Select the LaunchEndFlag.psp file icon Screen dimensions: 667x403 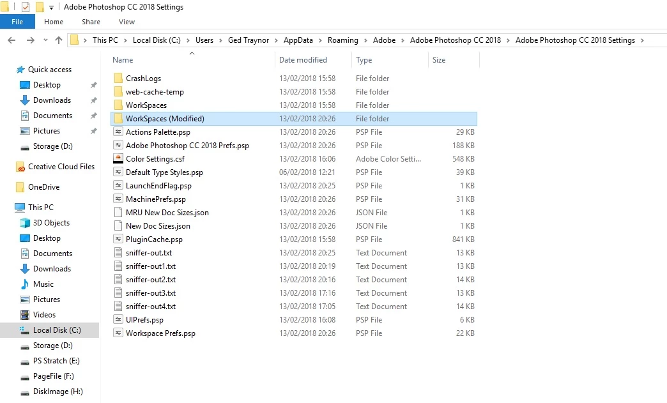click(118, 185)
